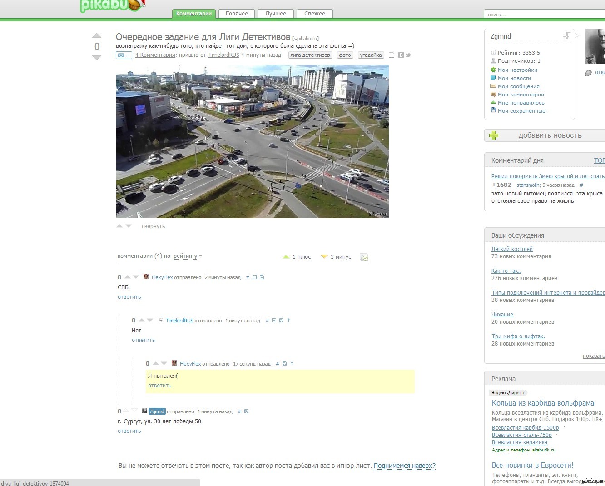Open the comment sorting 'рейтингу' dropdown

(187, 256)
